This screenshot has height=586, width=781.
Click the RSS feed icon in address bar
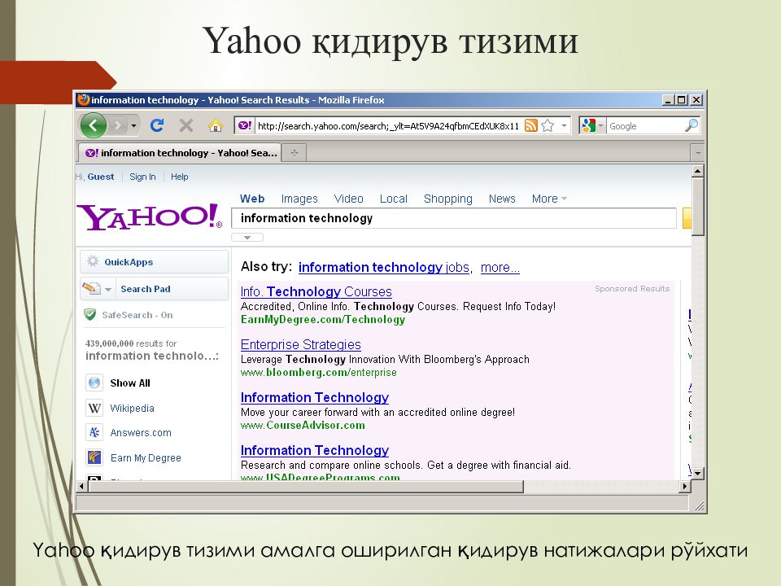tap(531, 125)
